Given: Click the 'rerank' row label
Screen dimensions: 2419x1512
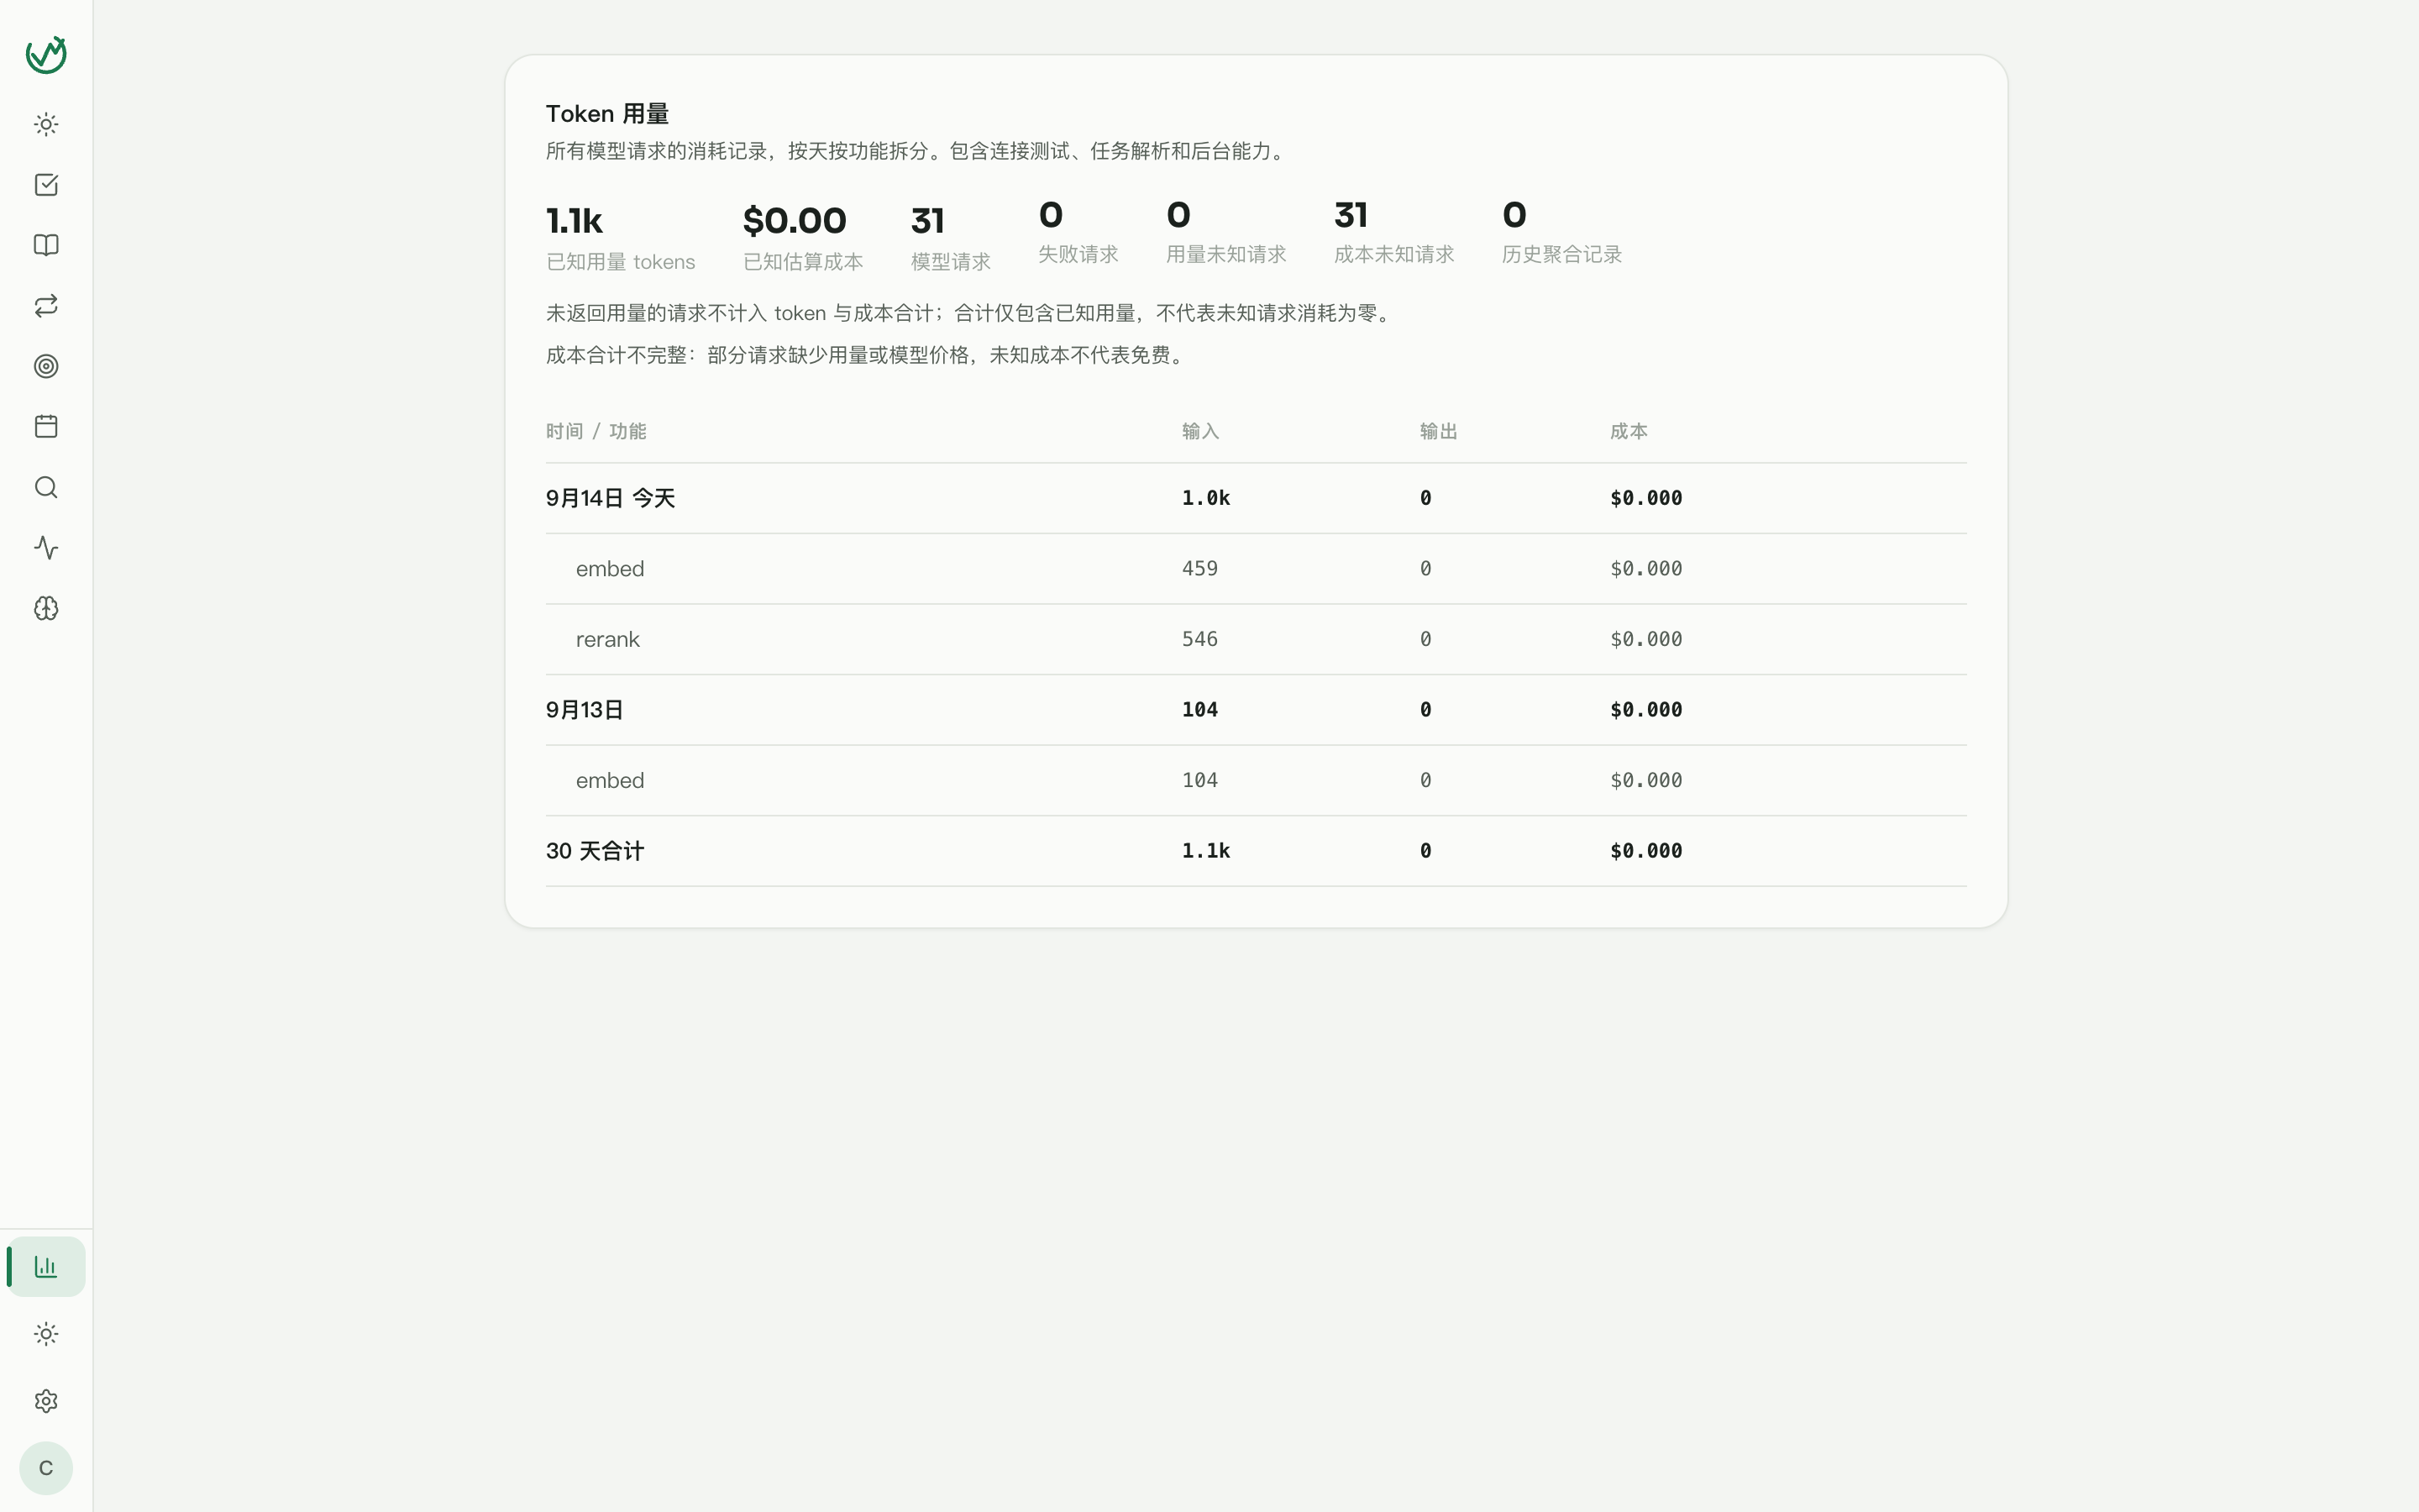Looking at the screenshot, I should (608, 639).
